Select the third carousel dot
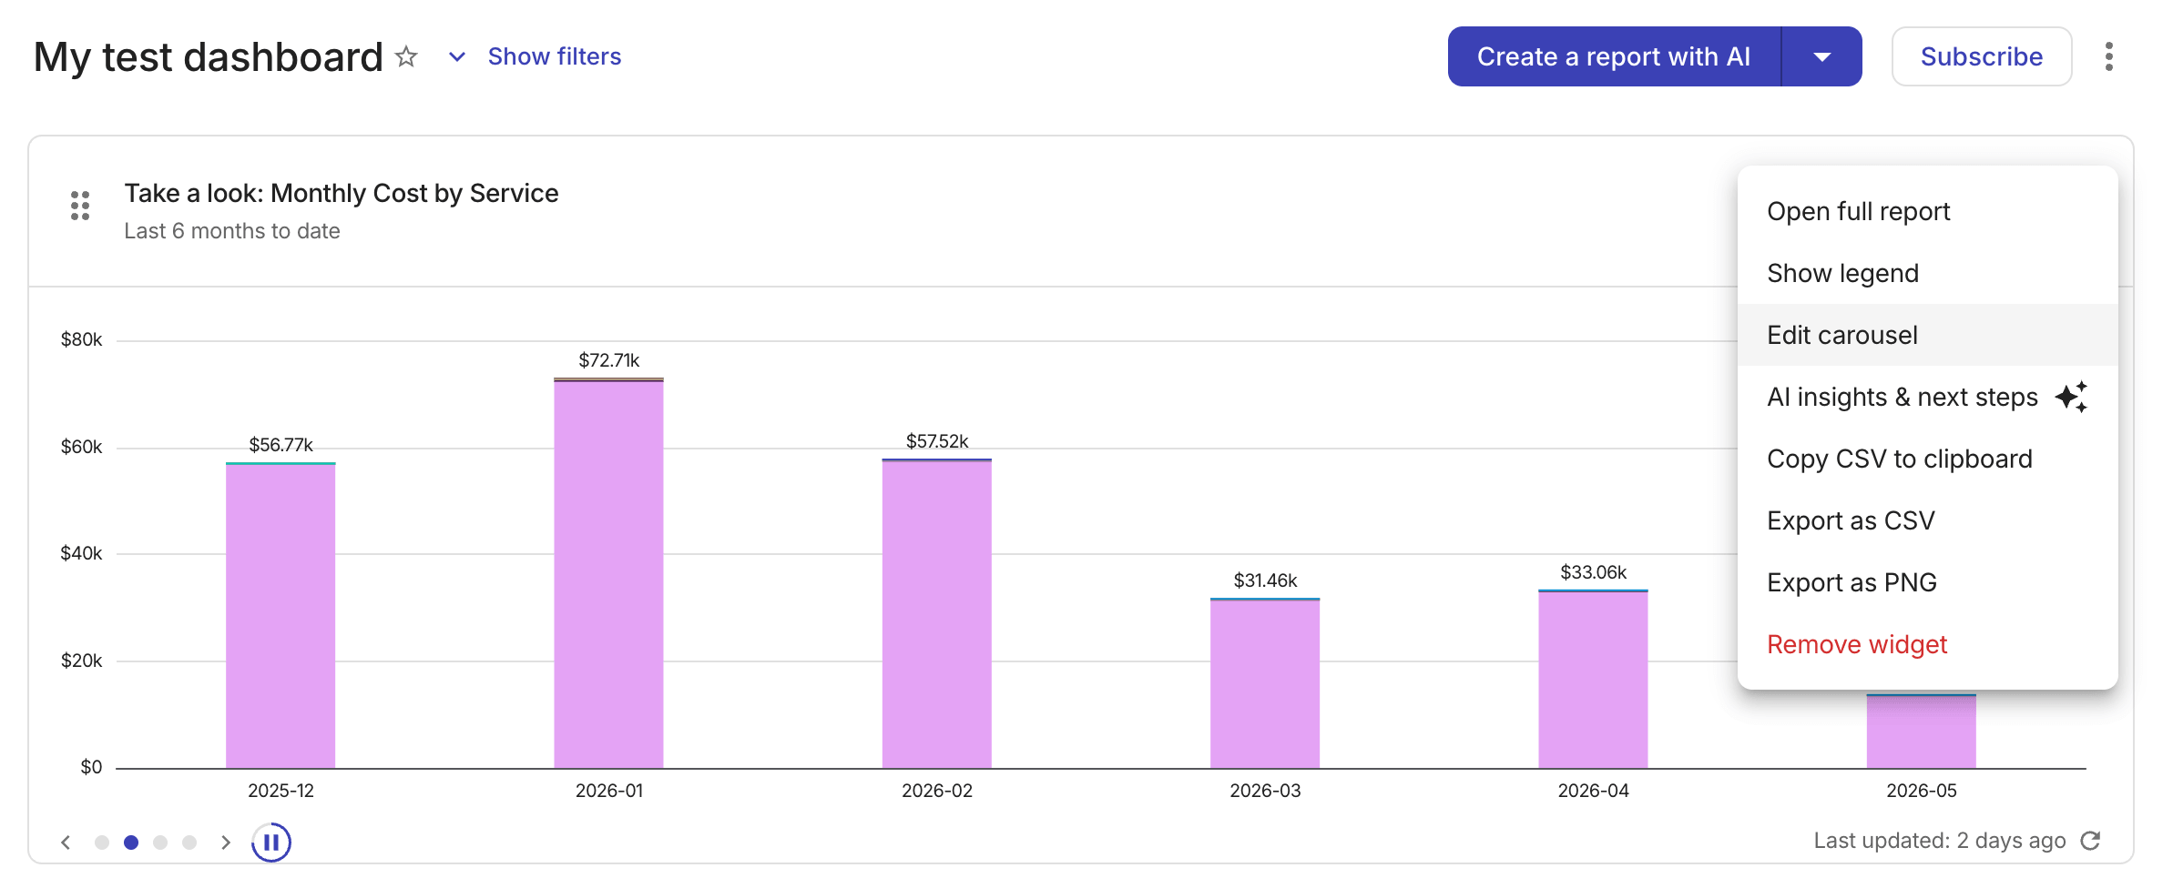 coord(160,843)
